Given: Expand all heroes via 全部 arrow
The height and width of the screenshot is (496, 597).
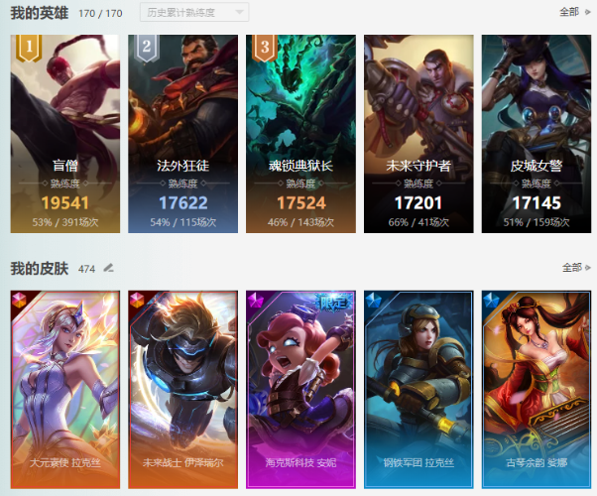Looking at the screenshot, I should point(575,12).
